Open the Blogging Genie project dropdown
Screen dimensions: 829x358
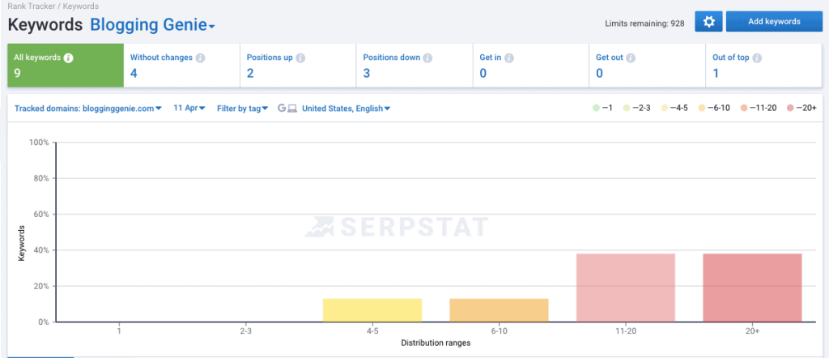pyautogui.click(x=152, y=25)
